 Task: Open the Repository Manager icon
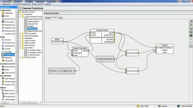[3, 28]
